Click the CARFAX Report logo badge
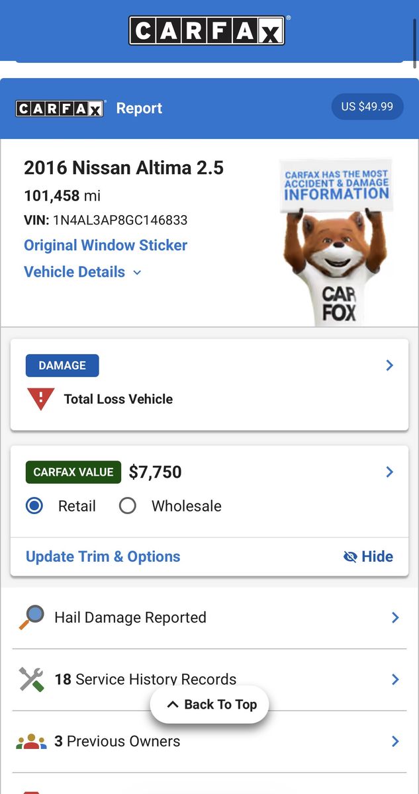The width and height of the screenshot is (419, 794). (x=60, y=109)
